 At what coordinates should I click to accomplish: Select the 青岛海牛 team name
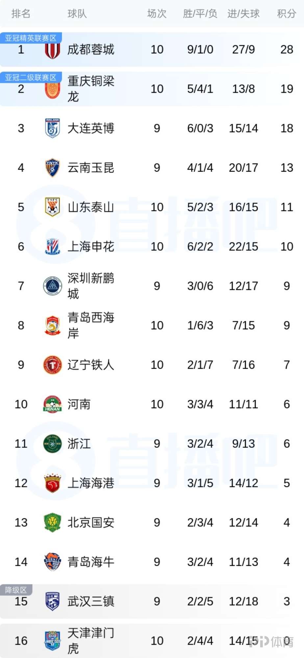(91, 562)
